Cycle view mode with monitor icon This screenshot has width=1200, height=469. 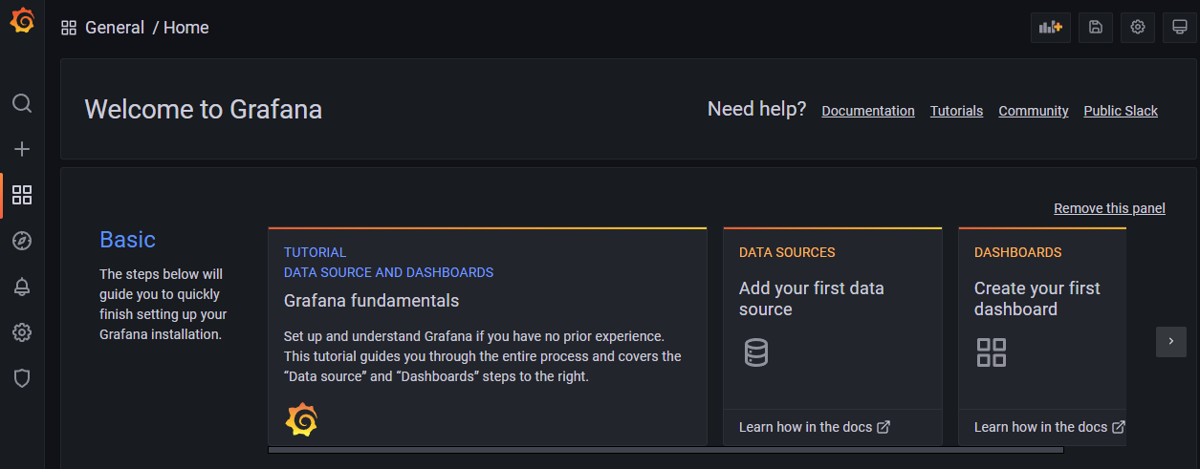1180,28
